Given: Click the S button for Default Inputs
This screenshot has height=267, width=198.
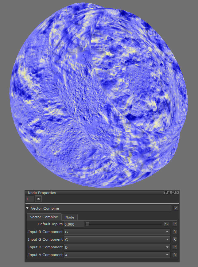Looking at the screenshot, I should click(166, 224).
